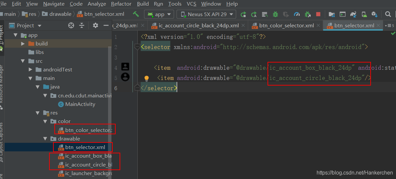Viewport: 396px width, 179px height.
Task: Toggle code folding at closing selector tag
Action: pyautogui.click(x=137, y=88)
